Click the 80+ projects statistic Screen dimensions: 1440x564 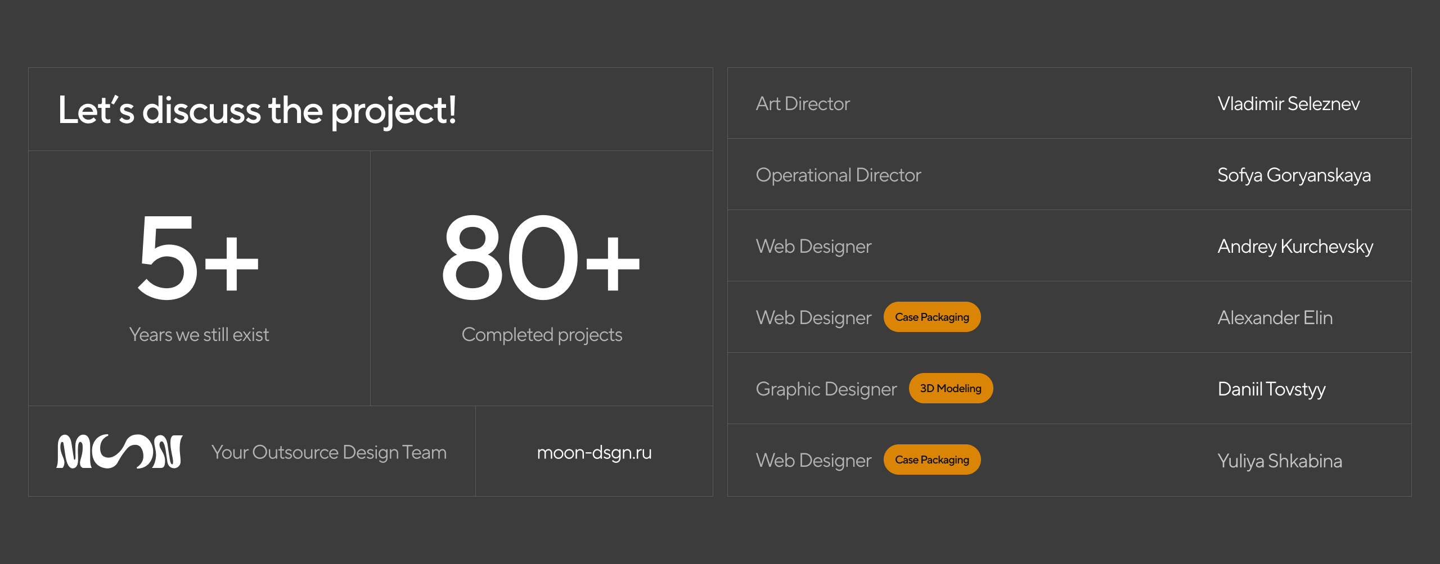tap(541, 258)
